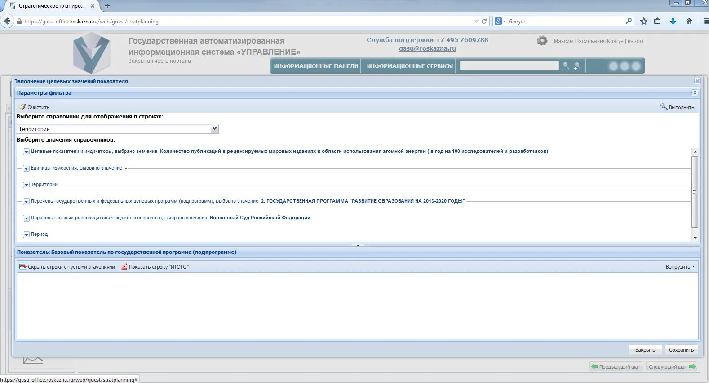Click the chart icon in background page
The width and height of the screenshot is (709, 383).
(32, 360)
